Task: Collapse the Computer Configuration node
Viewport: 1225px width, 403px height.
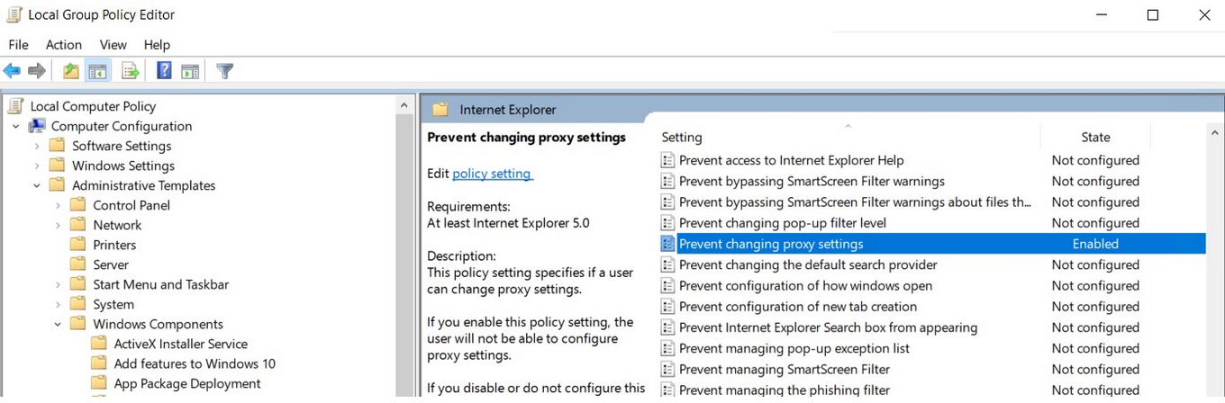Action: pyautogui.click(x=16, y=127)
